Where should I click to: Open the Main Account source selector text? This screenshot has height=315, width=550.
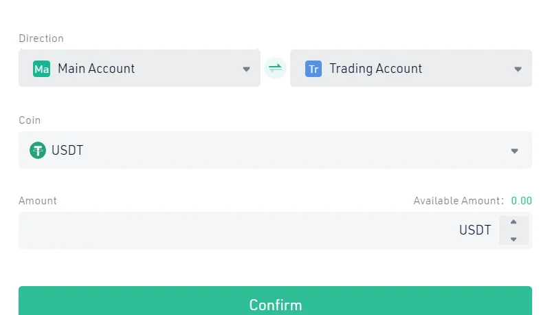coord(96,68)
